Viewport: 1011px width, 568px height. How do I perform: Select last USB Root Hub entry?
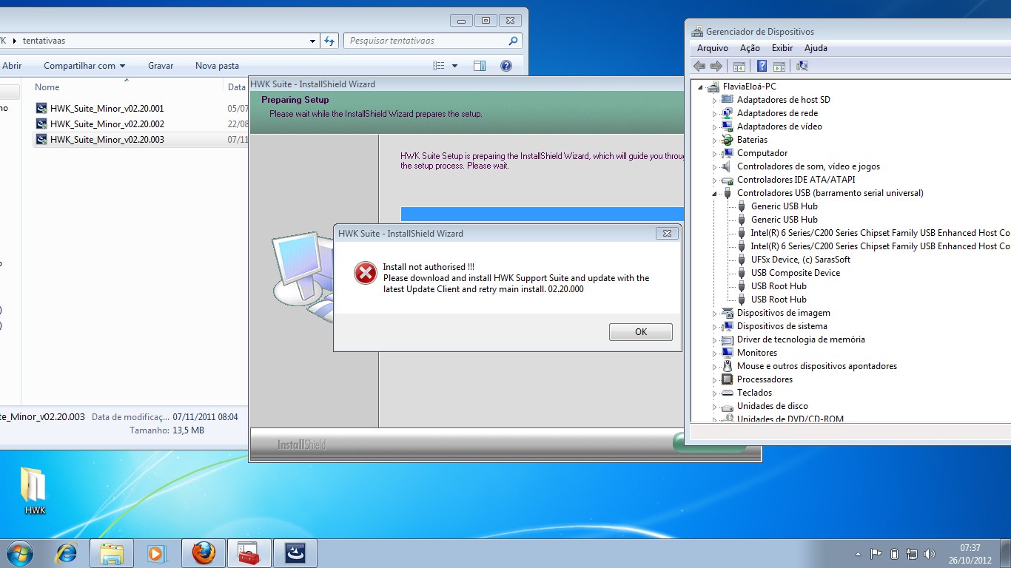point(779,300)
